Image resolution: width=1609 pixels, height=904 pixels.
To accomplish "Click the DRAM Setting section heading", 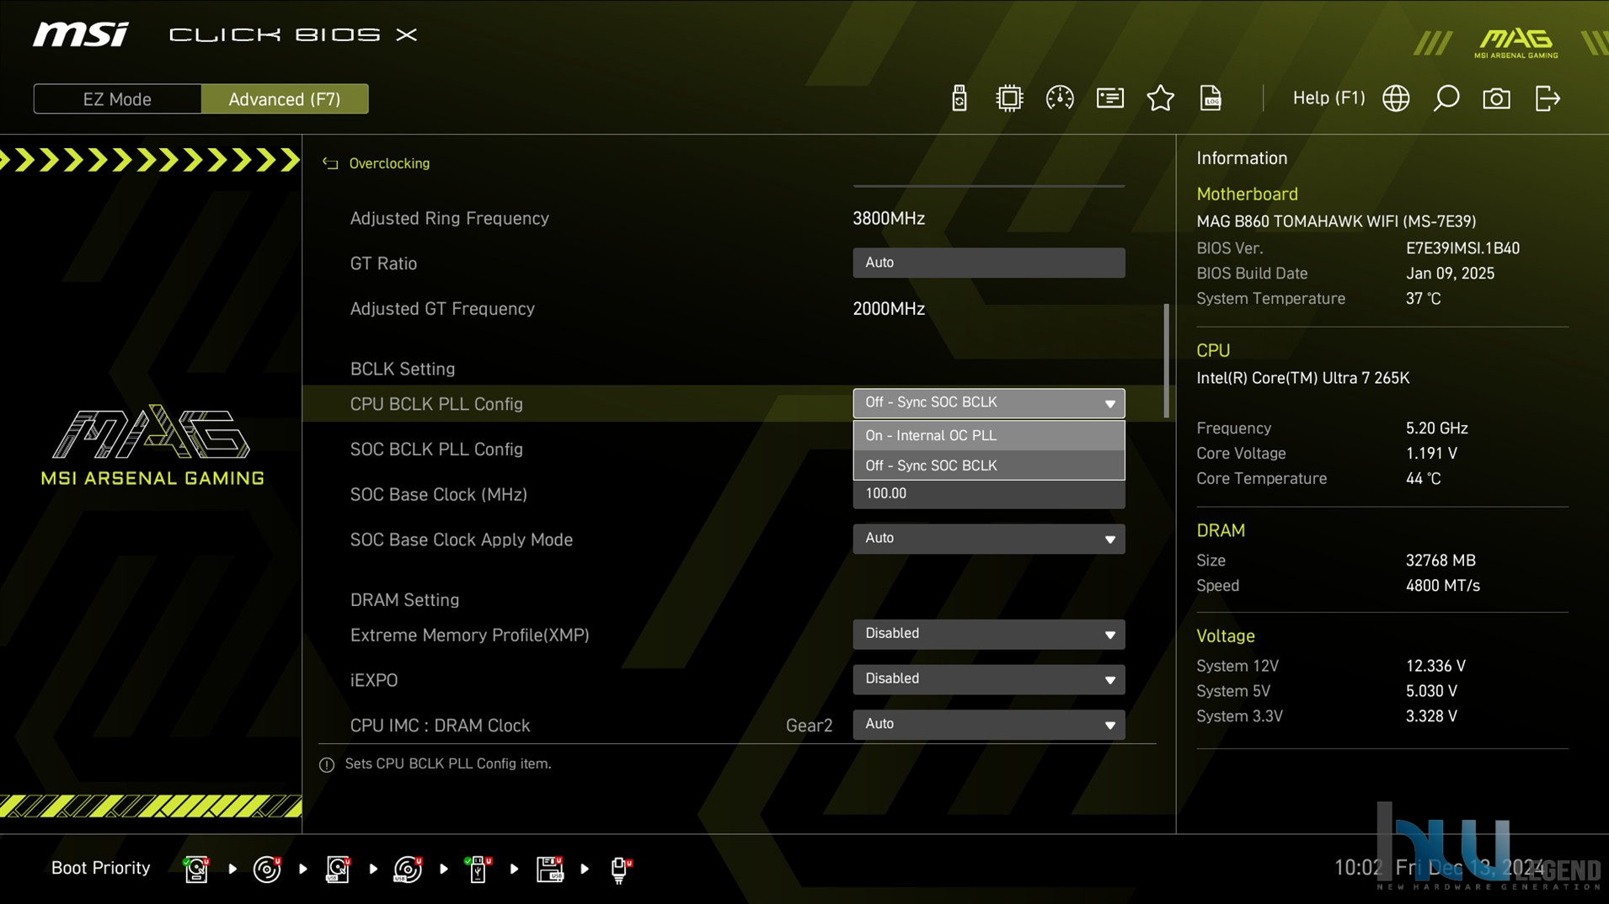I will [x=404, y=600].
